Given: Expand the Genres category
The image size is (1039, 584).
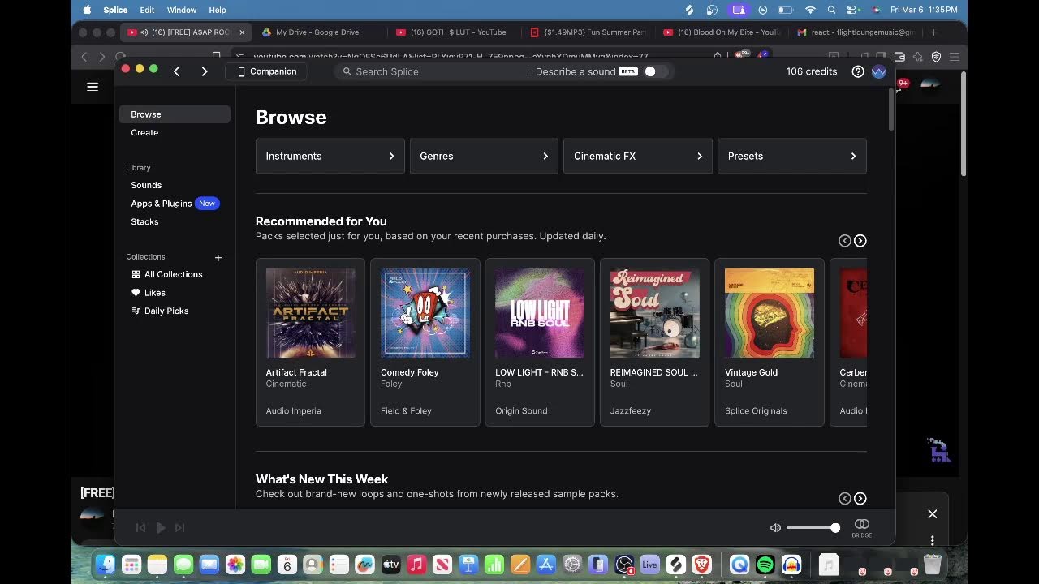Looking at the screenshot, I should (x=484, y=156).
